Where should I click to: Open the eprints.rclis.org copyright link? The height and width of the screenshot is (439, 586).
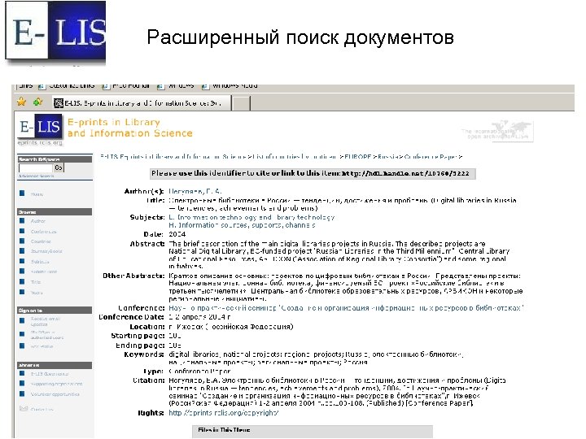tap(224, 413)
